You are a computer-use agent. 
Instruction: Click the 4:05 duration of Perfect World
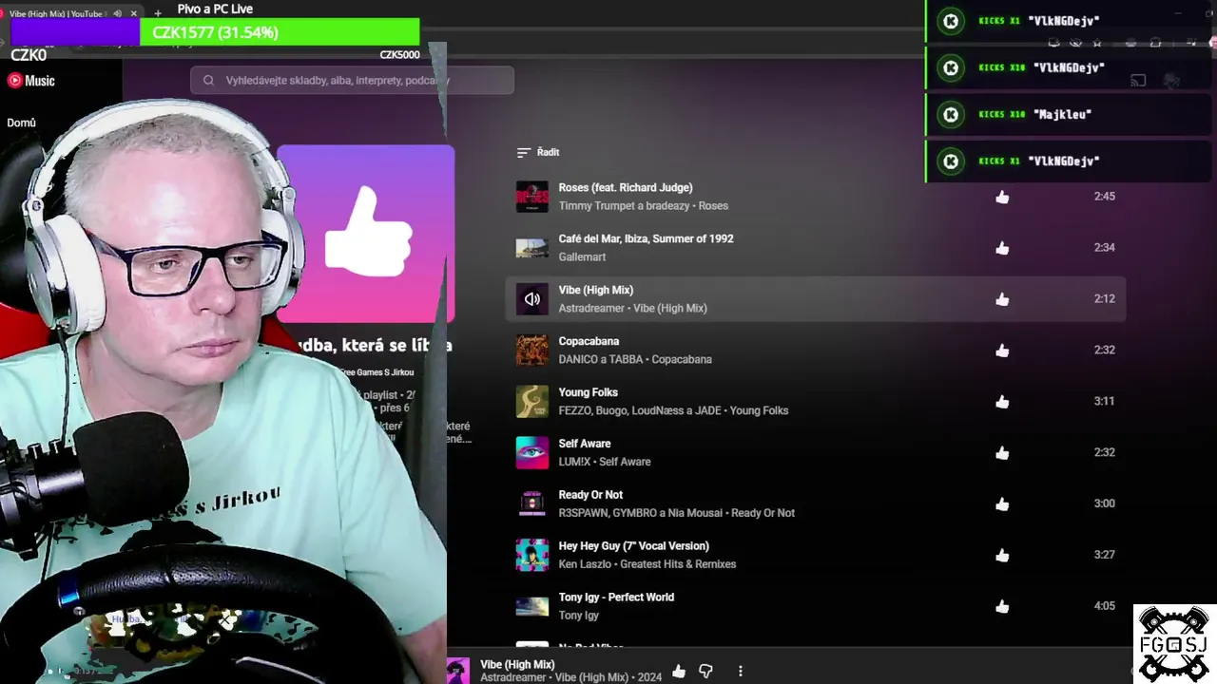1104,607
